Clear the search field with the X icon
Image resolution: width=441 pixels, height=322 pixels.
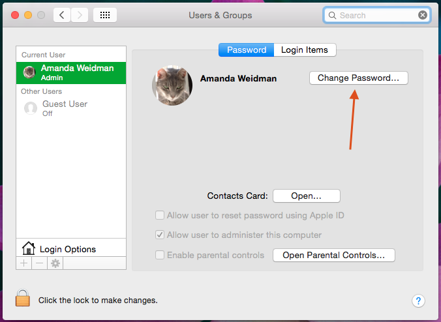pyautogui.click(x=423, y=15)
